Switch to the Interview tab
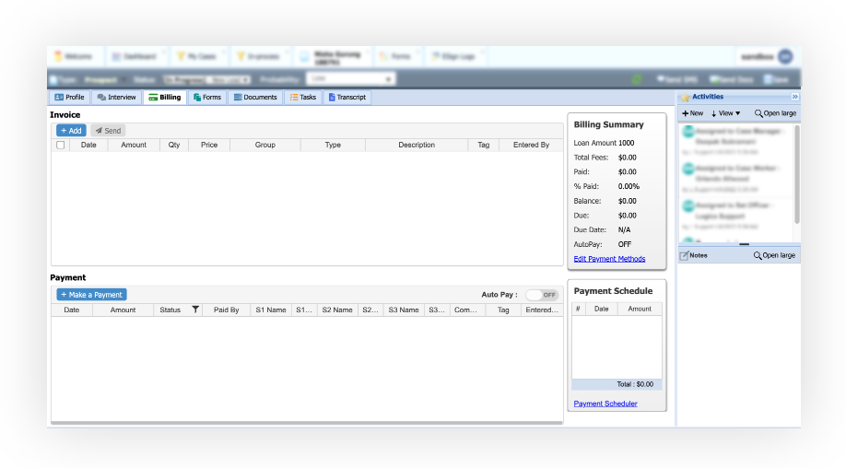 point(116,98)
